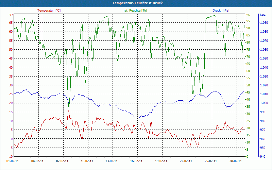
Task: Click the pressure axis value '1.050'
Action: point(264,58)
